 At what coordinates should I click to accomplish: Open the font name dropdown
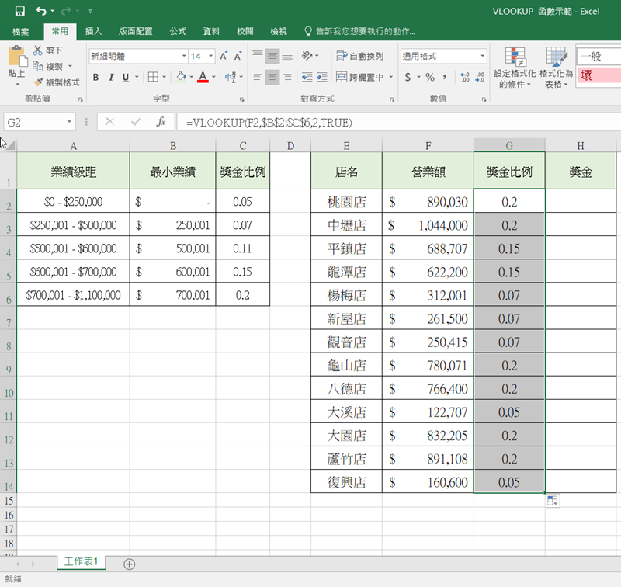(x=184, y=56)
